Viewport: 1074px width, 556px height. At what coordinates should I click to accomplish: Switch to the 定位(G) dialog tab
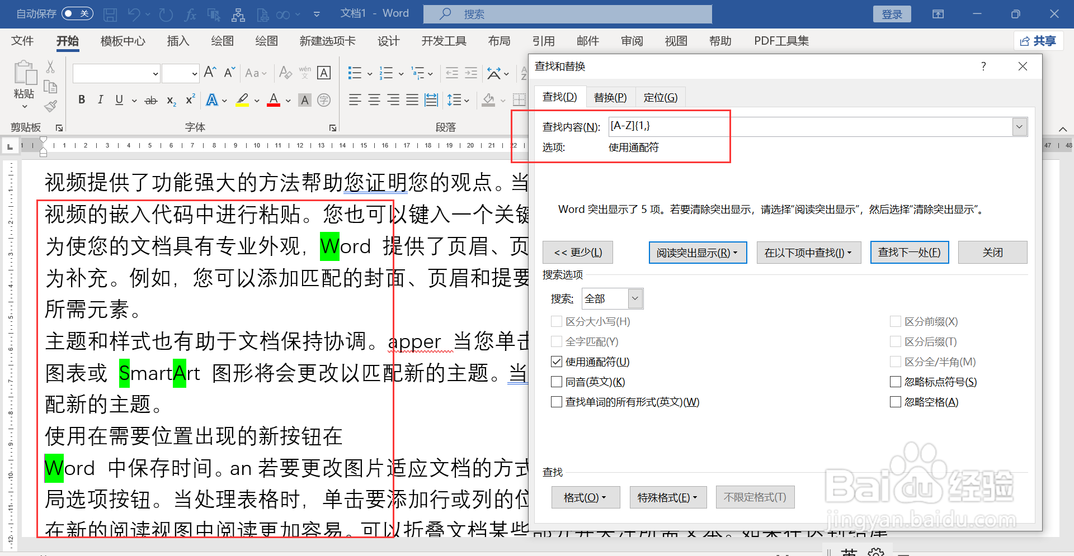[660, 97]
